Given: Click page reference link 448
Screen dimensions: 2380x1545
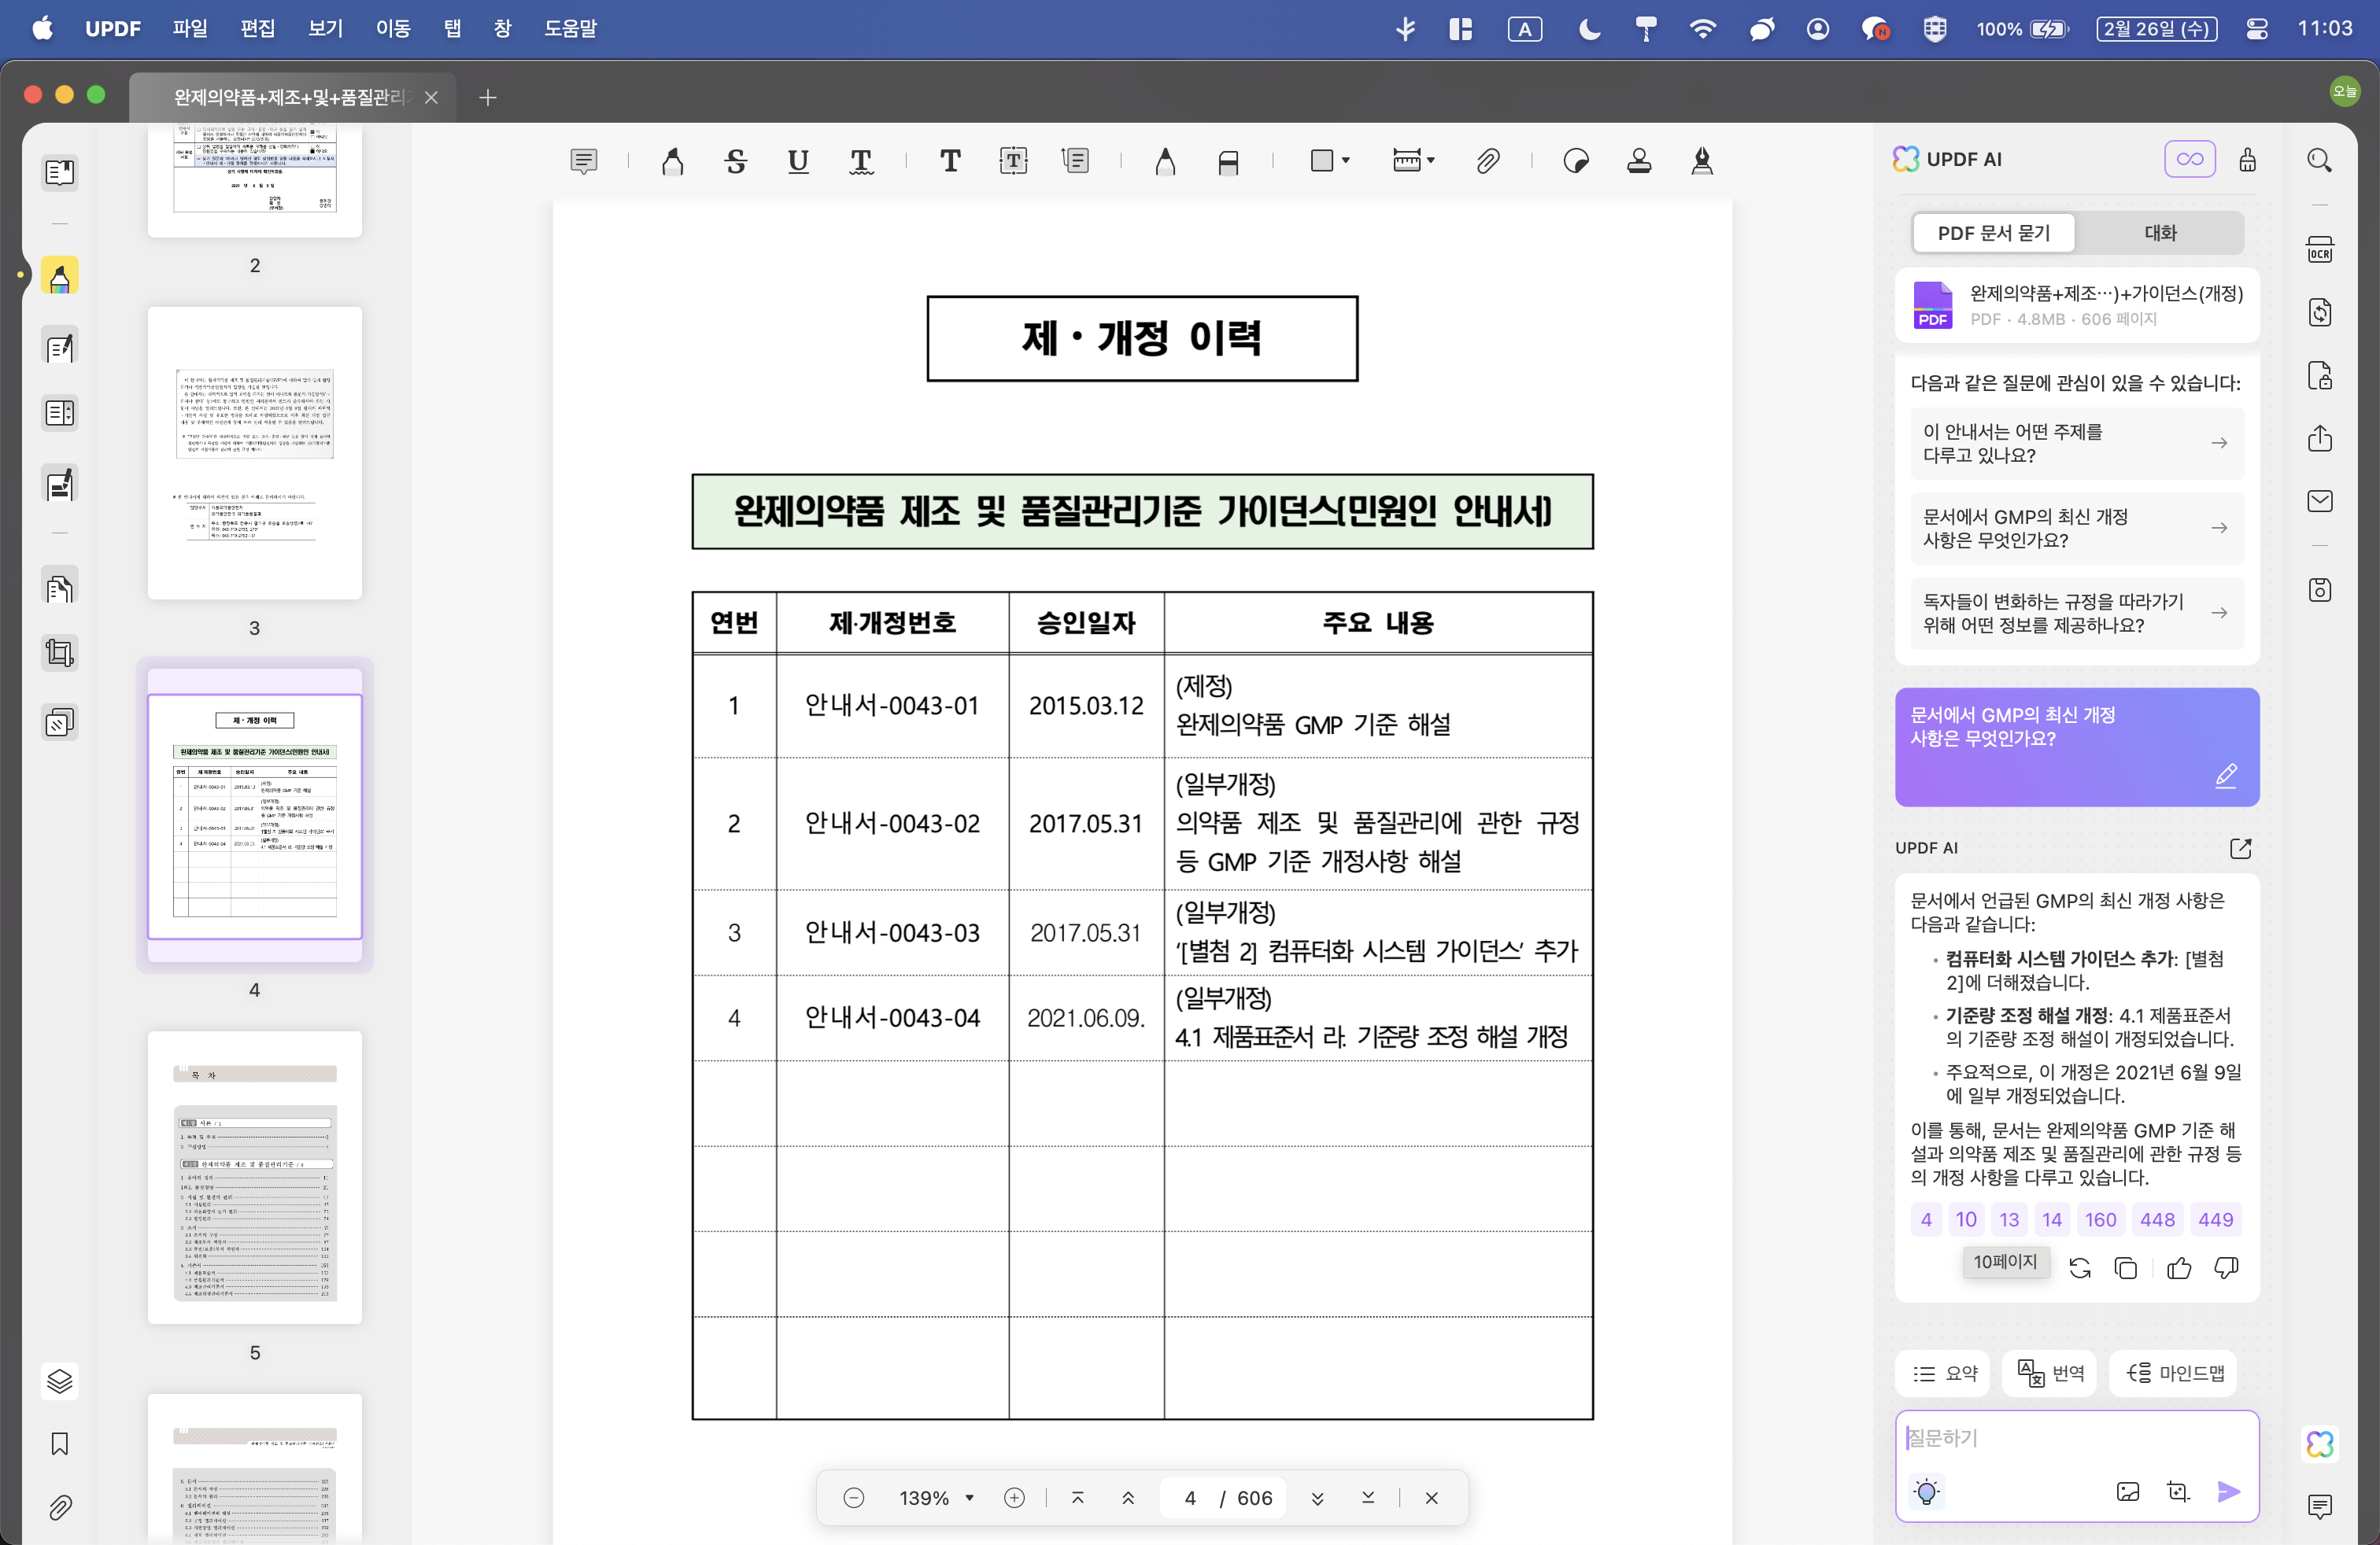Looking at the screenshot, I should [x=2157, y=1219].
